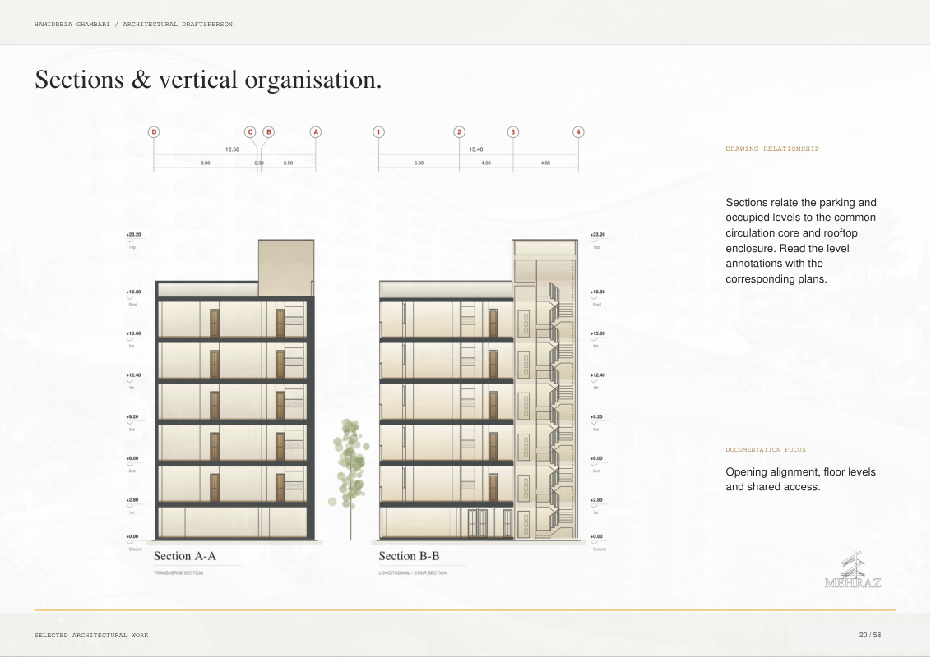Image resolution: width=931 pixels, height=657 pixels.
Task: Click the Selected Architectural Work footer text
Action: pyautogui.click(x=91, y=635)
